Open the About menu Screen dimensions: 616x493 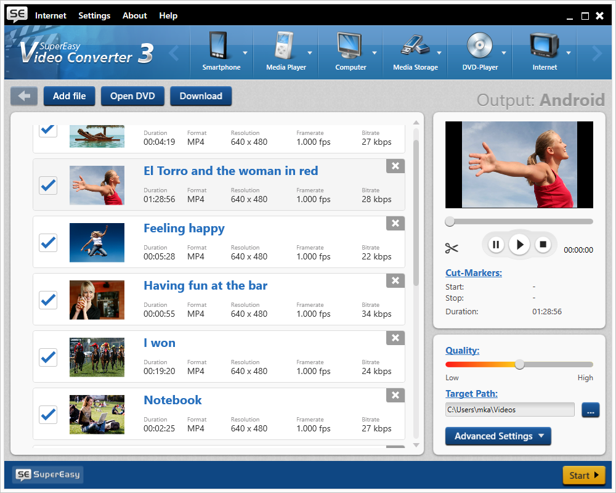[x=135, y=16]
